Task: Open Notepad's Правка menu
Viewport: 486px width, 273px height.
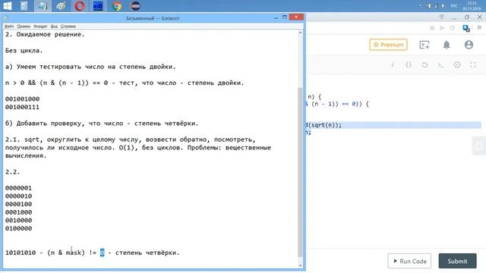Action: (x=24, y=27)
